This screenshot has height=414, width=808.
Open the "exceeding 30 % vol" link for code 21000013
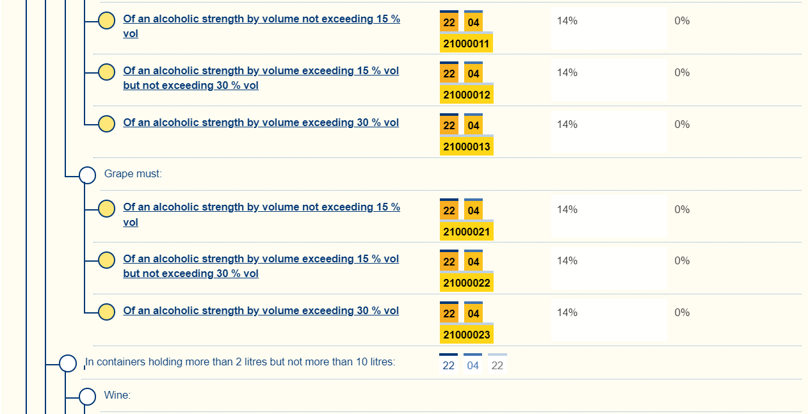[x=261, y=122]
